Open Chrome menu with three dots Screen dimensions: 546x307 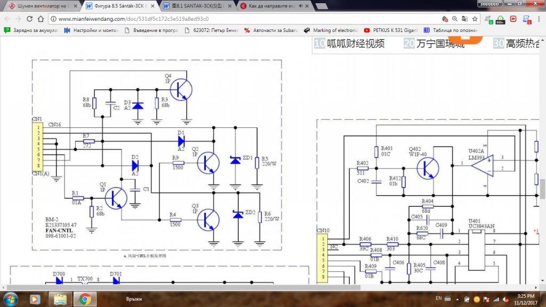point(539,19)
